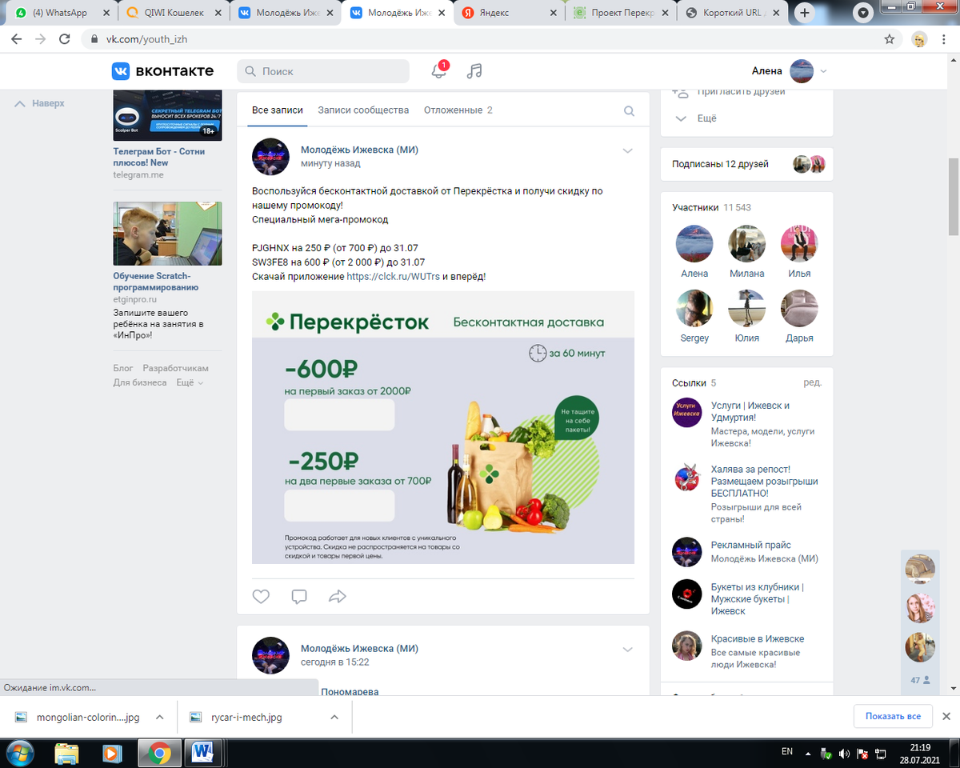960x768 pixels.
Task: Open member Дарья's avatar
Action: click(x=799, y=308)
